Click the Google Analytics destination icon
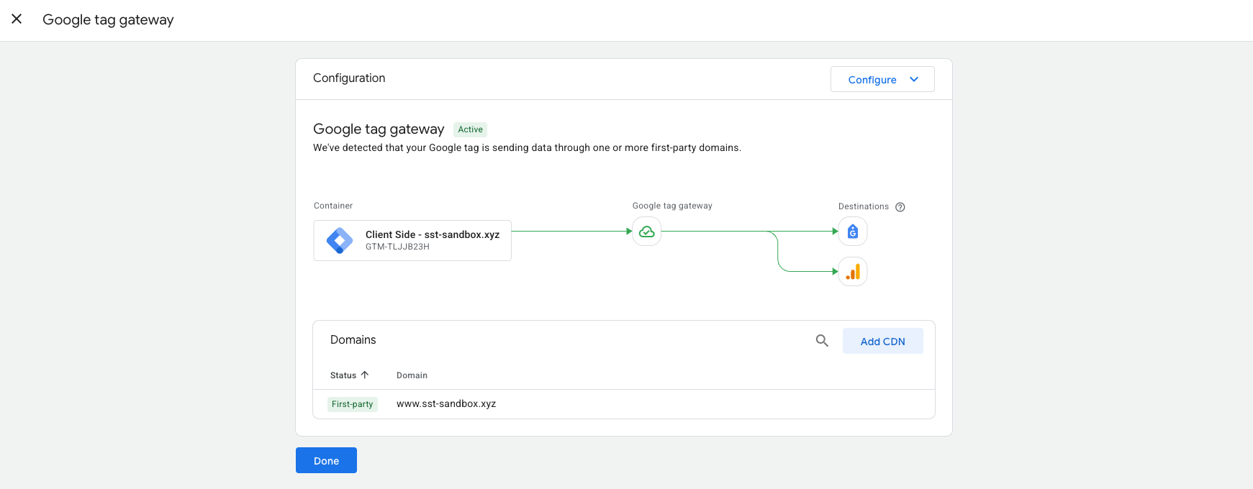 853,272
